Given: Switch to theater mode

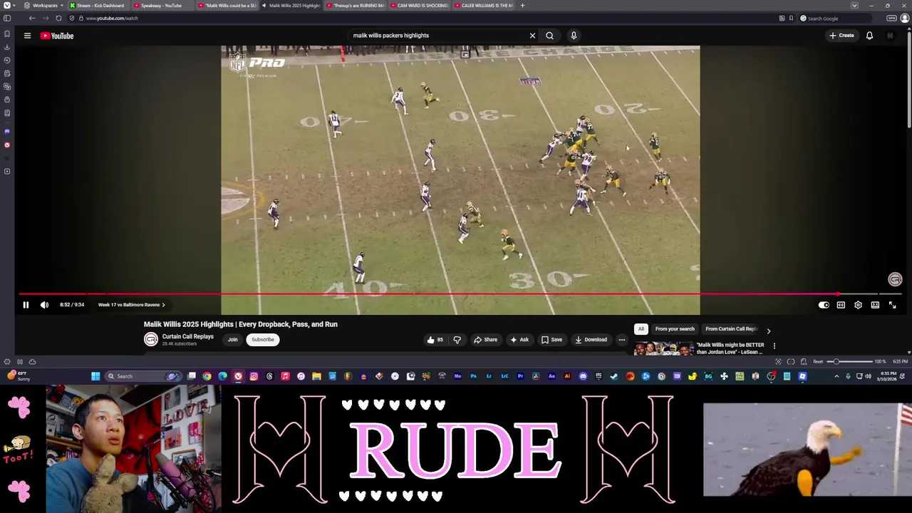Looking at the screenshot, I should click(875, 305).
